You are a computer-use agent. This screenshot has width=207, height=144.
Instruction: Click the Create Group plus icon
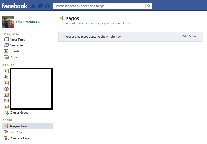(x=6, y=113)
